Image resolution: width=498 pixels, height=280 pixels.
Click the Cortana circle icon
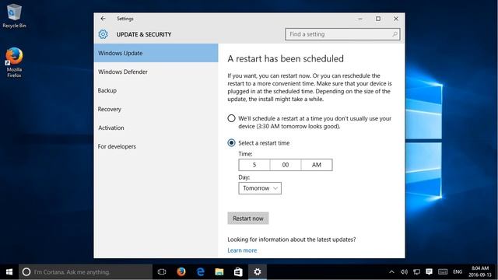pyautogui.click(x=26, y=272)
